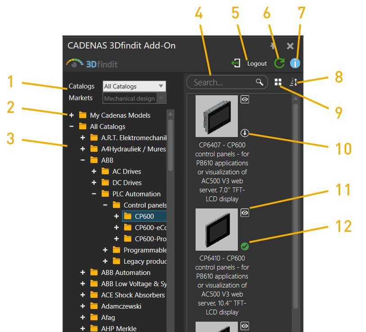Open the blue info icon
The height and width of the screenshot is (332, 366).
(x=295, y=63)
